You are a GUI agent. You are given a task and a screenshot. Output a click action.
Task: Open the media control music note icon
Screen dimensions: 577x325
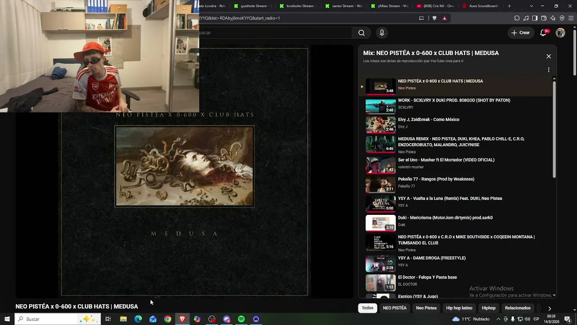(x=526, y=18)
